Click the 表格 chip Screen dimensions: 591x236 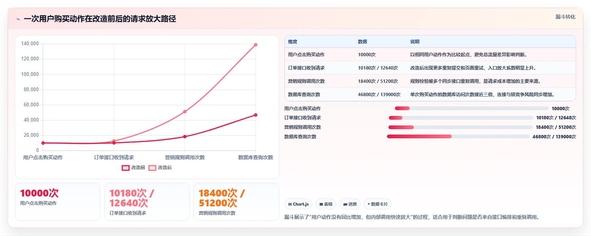point(326,204)
